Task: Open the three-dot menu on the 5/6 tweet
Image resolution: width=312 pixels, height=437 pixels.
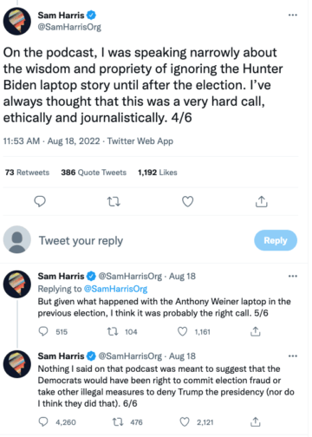Action: 293,276
